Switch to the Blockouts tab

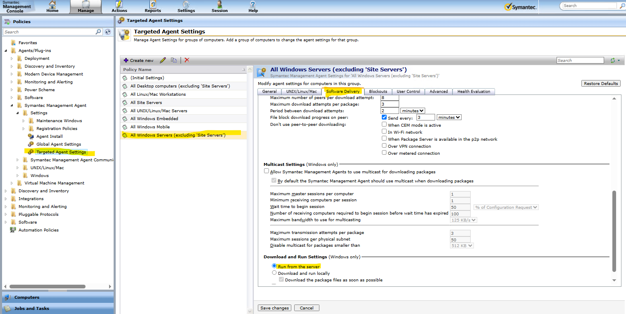coord(378,92)
